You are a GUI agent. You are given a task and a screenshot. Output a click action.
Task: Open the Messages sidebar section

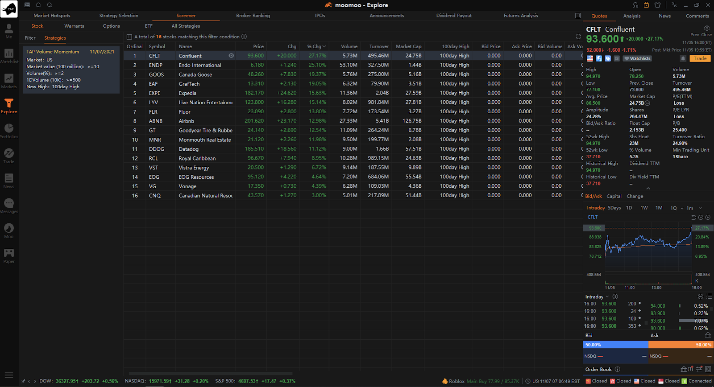coord(9,206)
